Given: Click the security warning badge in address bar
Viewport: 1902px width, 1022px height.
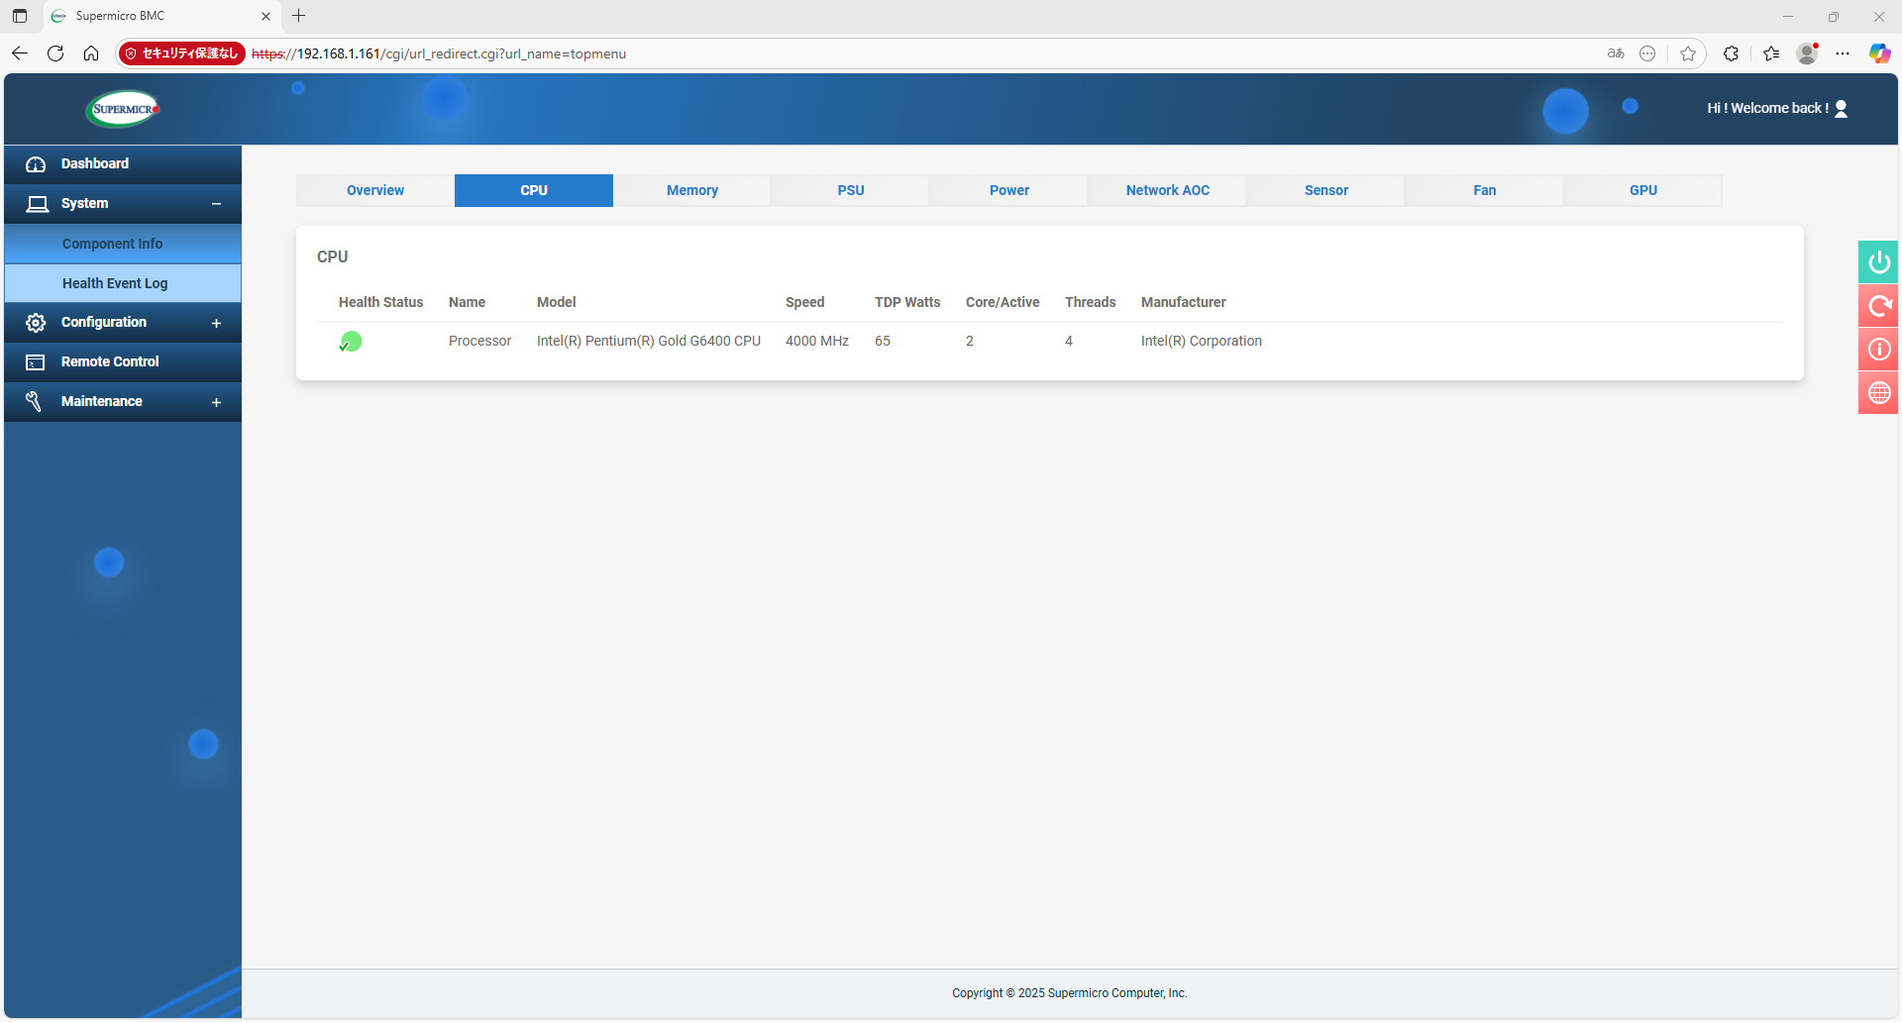Looking at the screenshot, I should [181, 53].
